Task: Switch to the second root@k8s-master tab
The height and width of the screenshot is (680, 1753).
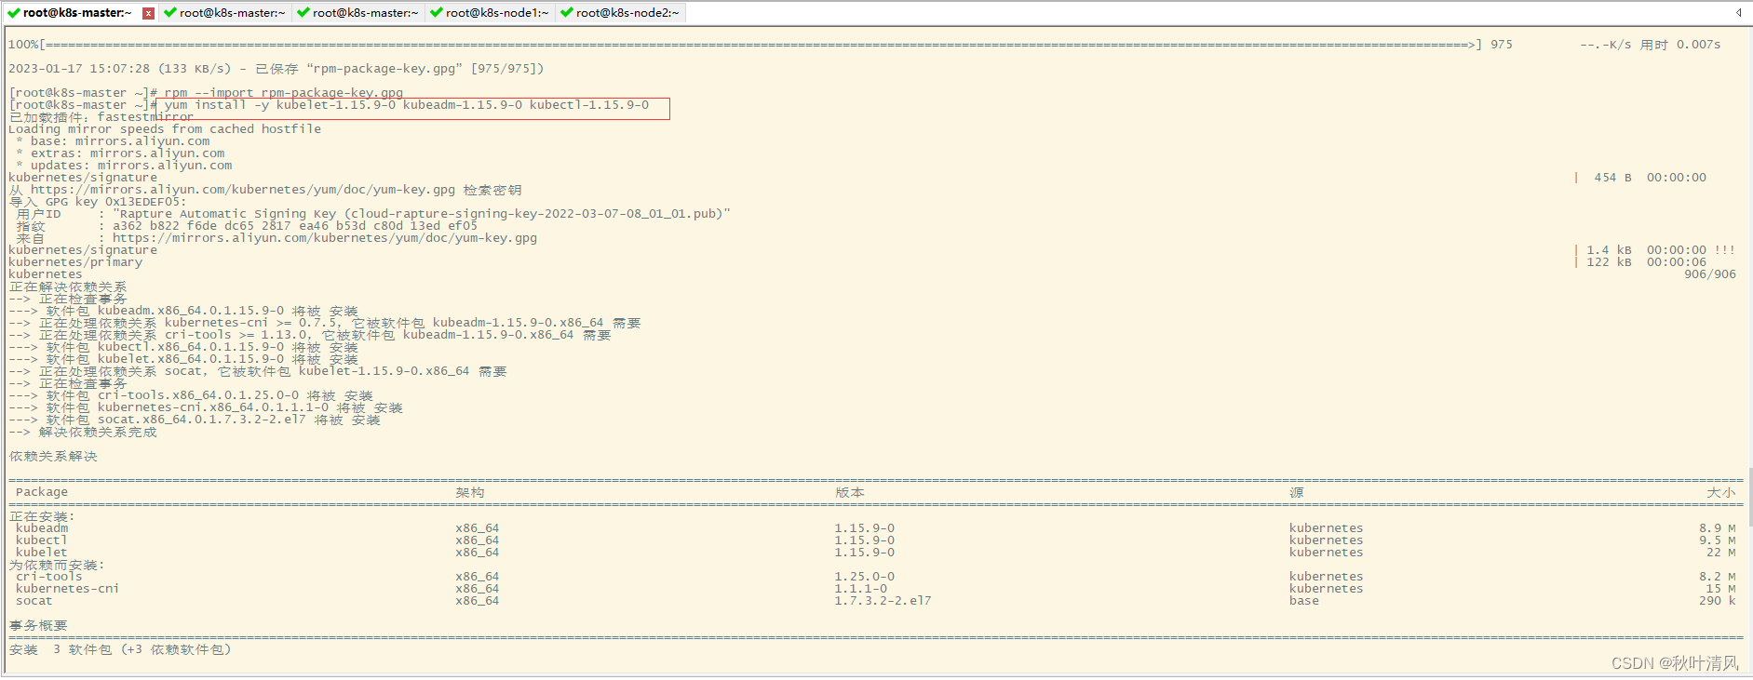Action: (224, 13)
